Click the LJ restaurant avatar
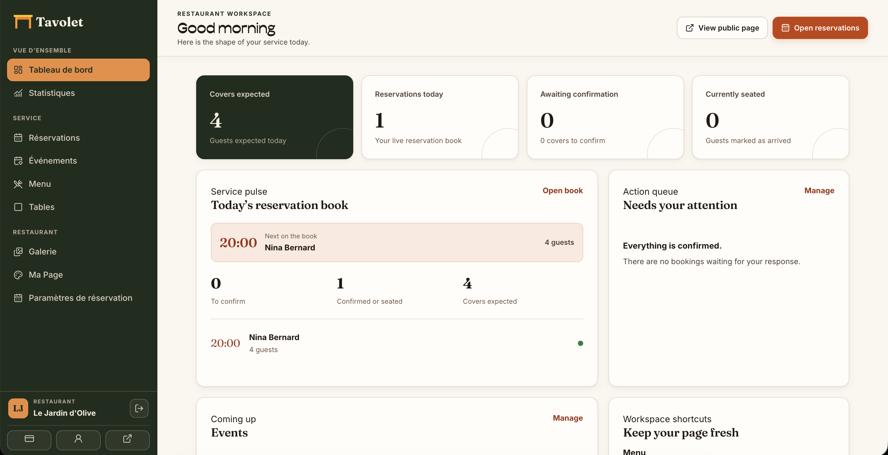The width and height of the screenshot is (888, 455). tap(18, 408)
